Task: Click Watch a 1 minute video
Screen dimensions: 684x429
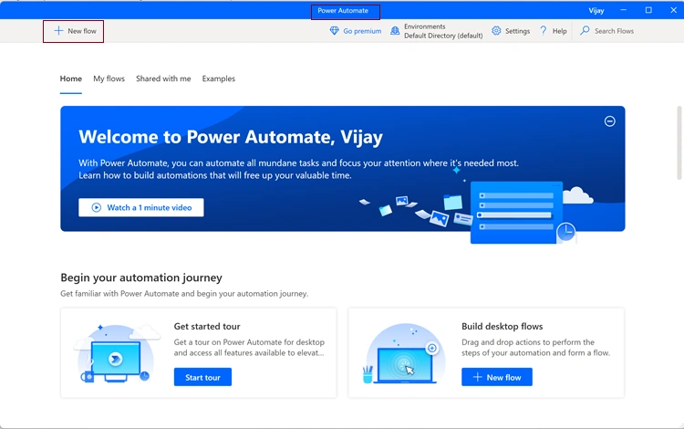Action: coord(140,207)
